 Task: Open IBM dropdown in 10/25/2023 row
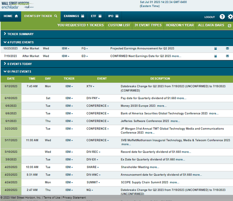coord(66,48)
